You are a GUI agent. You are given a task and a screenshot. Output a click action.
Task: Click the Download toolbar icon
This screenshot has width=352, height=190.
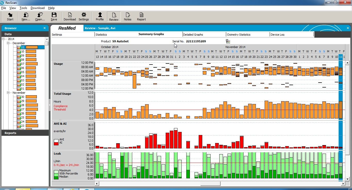[70, 17]
